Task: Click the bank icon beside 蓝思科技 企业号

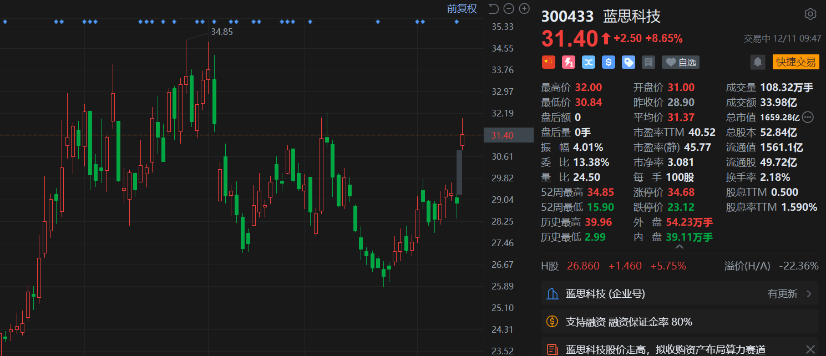Action: pos(552,293)
